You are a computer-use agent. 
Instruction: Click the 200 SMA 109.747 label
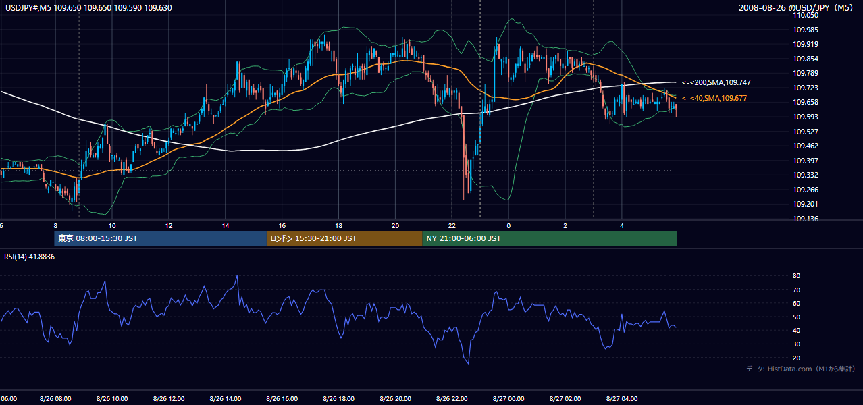coord(716,82)
